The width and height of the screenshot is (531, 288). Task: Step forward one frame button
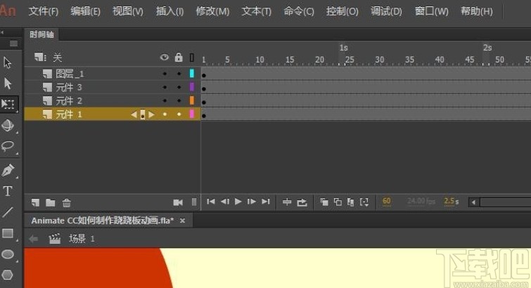pos(252,202)
